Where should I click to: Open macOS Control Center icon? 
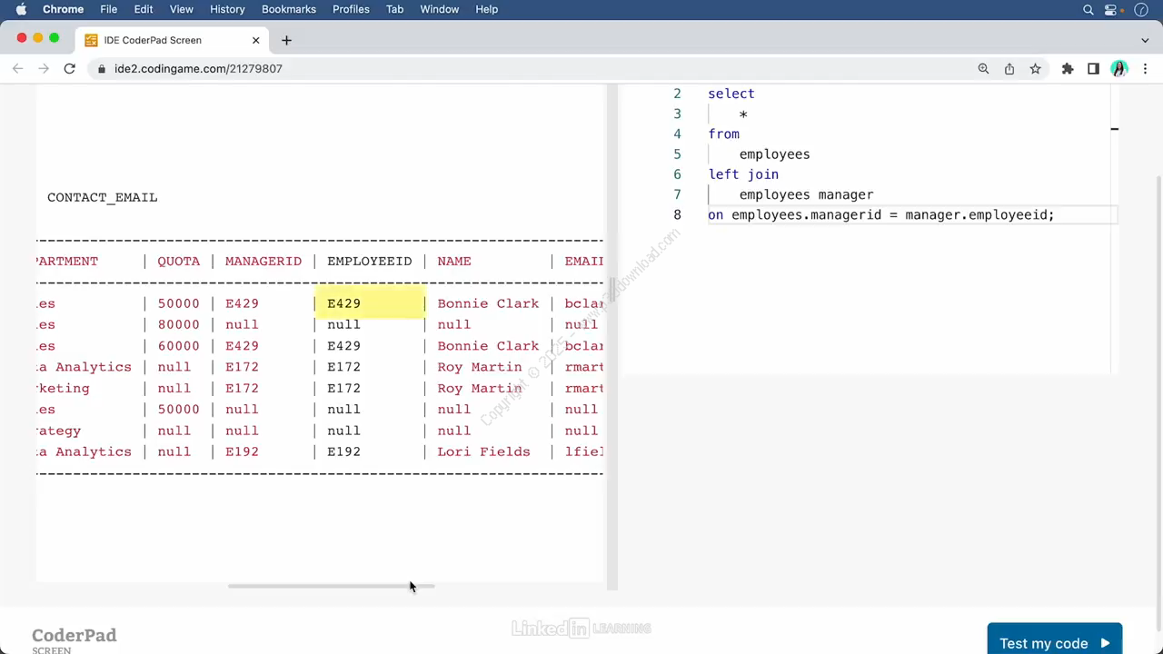point(1110,9)
